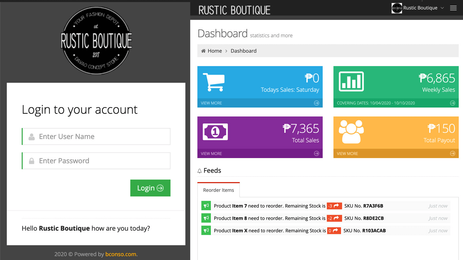Select the Reorder Items tab
463x260 pixels.
tap(219, 190)
